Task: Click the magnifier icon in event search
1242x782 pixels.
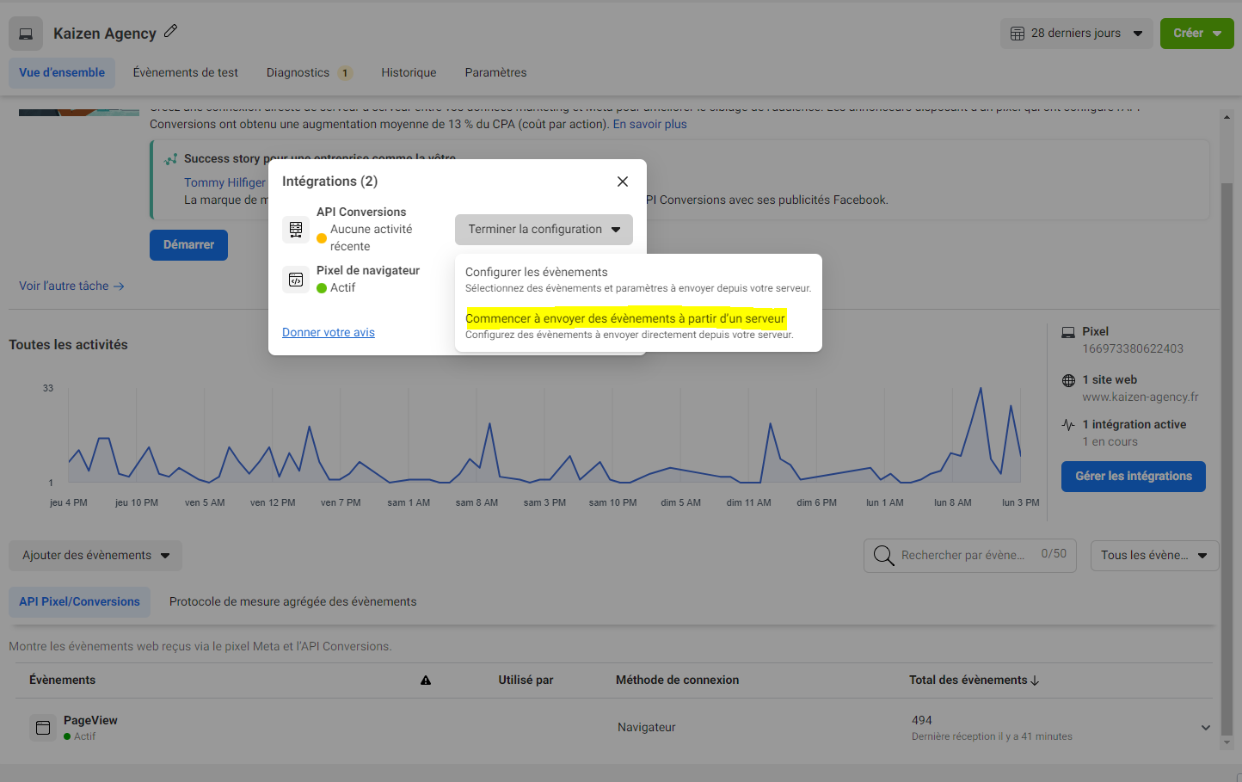Action: point(883,556)
